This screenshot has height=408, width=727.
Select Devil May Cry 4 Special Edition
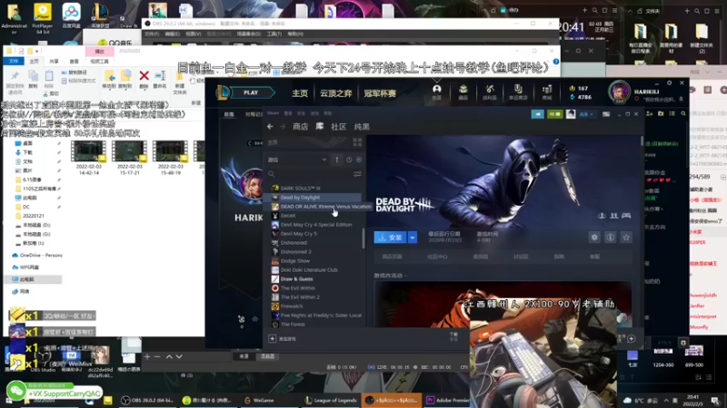pyautogui.click(x=316, y=225)
